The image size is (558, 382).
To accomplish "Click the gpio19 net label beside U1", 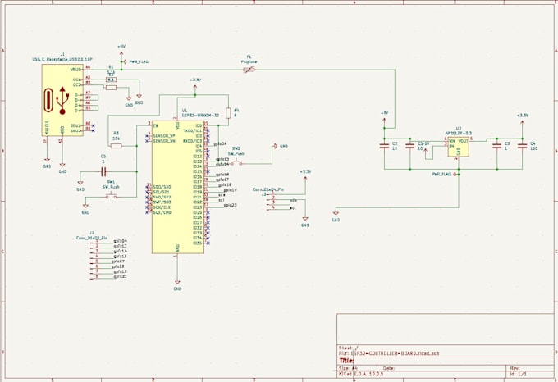I will [230, 190].
